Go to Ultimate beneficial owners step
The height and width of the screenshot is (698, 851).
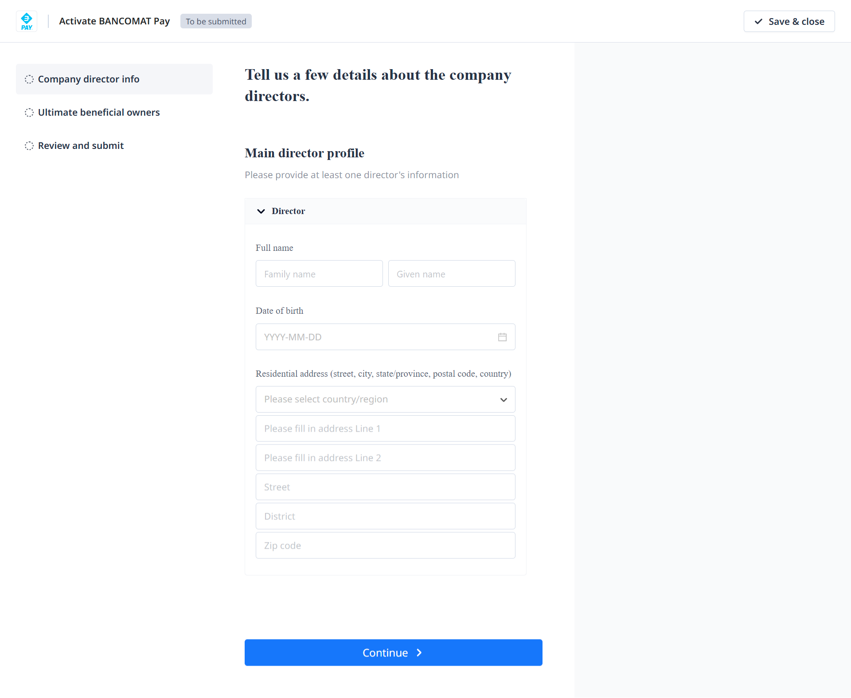click(x=99, y=113)
